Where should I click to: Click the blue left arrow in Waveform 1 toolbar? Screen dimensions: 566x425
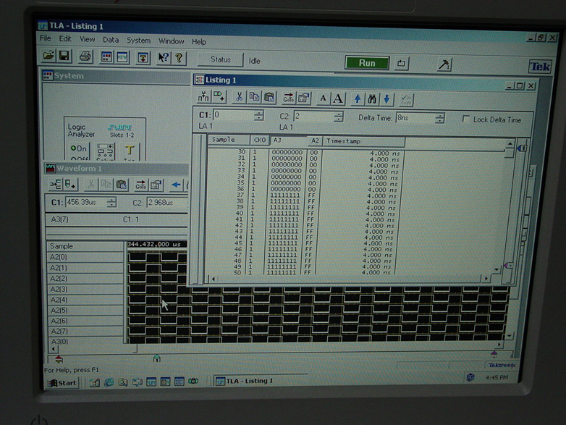(176, 185)
